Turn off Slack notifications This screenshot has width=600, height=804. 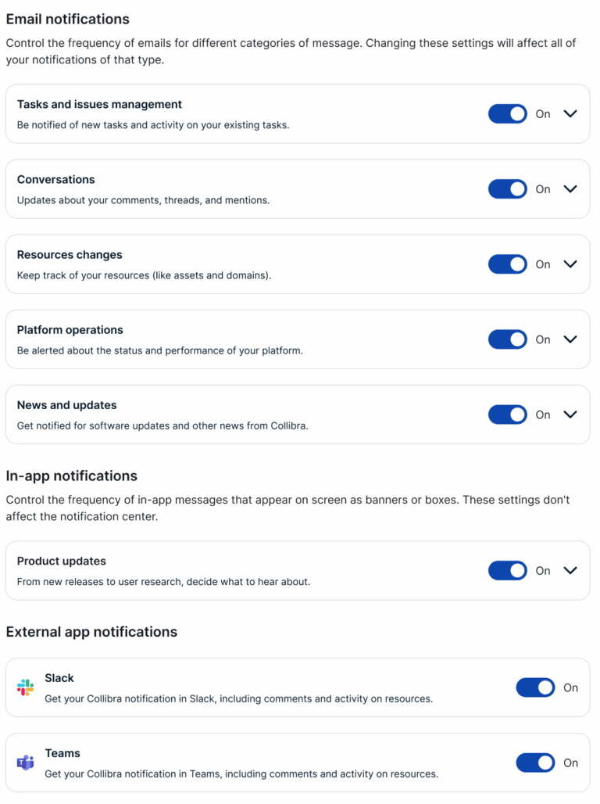534,686
